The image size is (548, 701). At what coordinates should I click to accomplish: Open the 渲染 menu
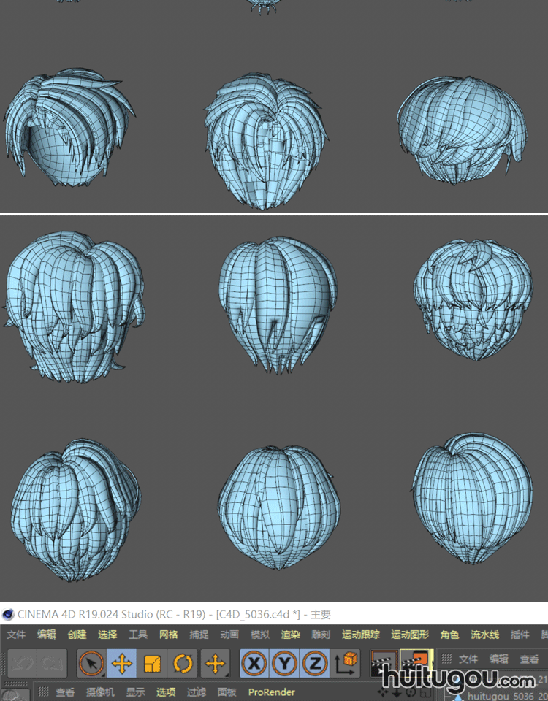[290, 635]
